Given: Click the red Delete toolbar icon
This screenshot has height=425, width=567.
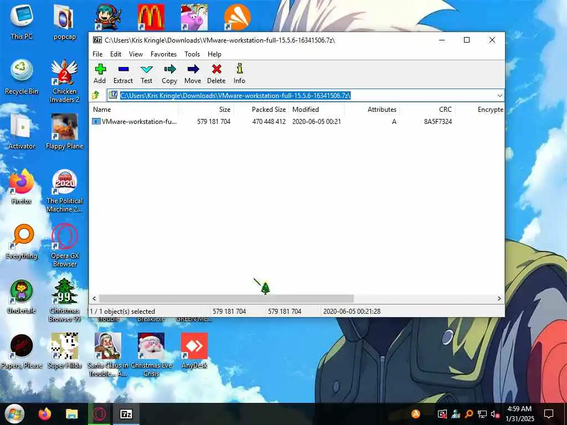Looking at the screenshot, I should (x=217, y=74).
